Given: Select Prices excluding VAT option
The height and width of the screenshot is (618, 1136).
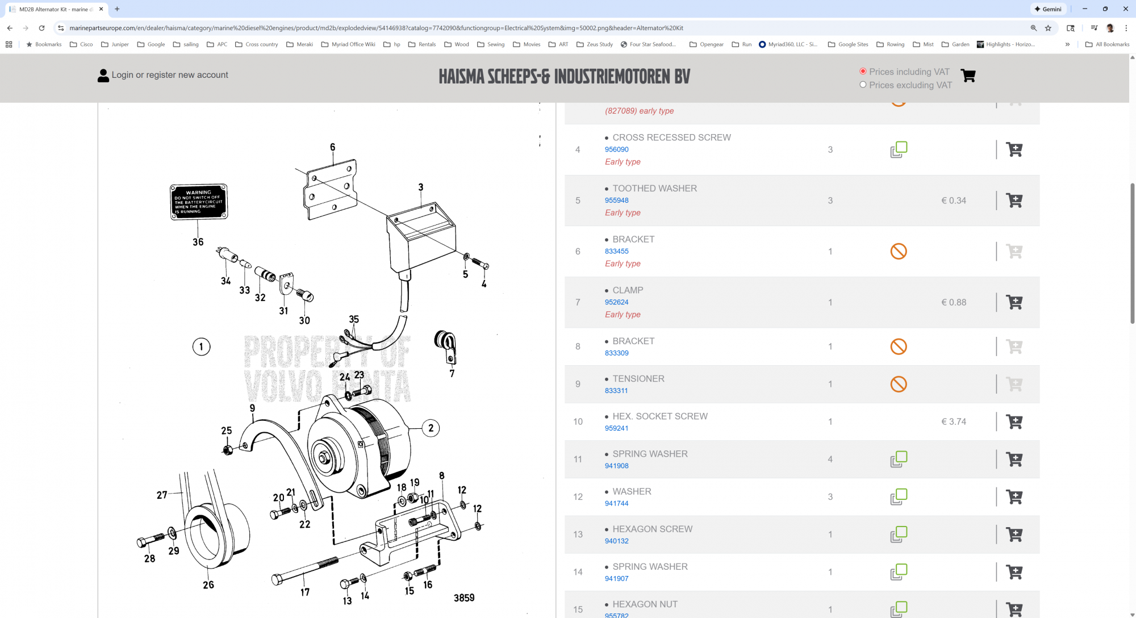Looking at the screenshot, I should point(863,85).
